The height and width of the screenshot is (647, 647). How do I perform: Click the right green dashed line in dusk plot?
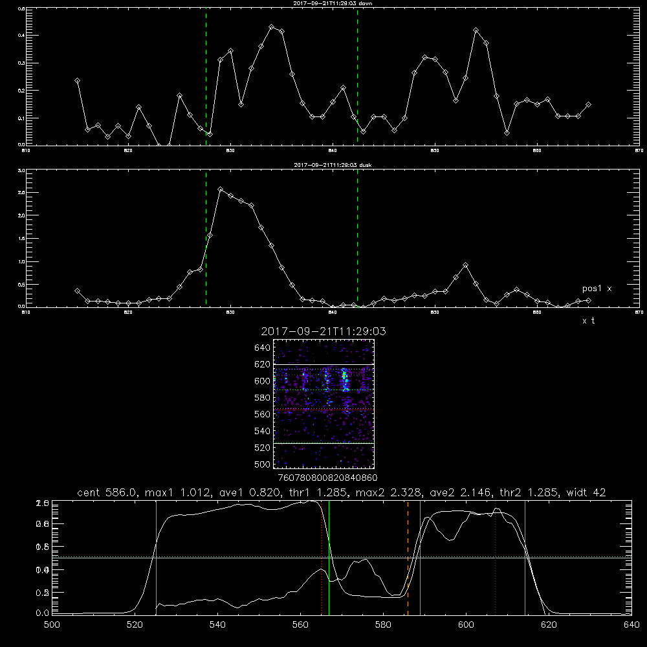point(357,238)
